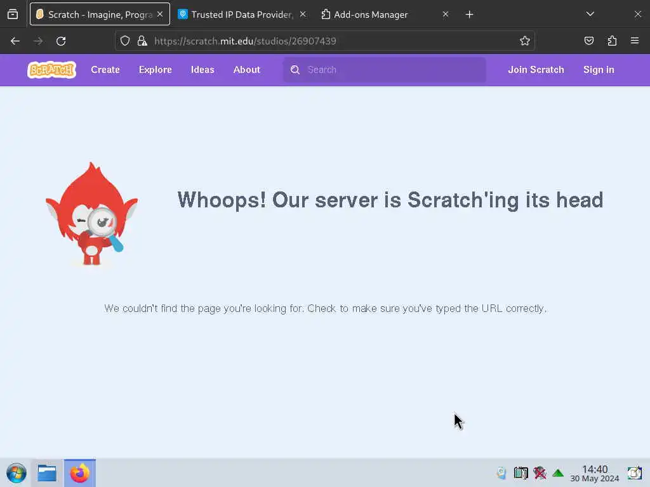Switch to the Scratch tab
Viewport: 650px width, 487px height.
[x=100, y=14]
